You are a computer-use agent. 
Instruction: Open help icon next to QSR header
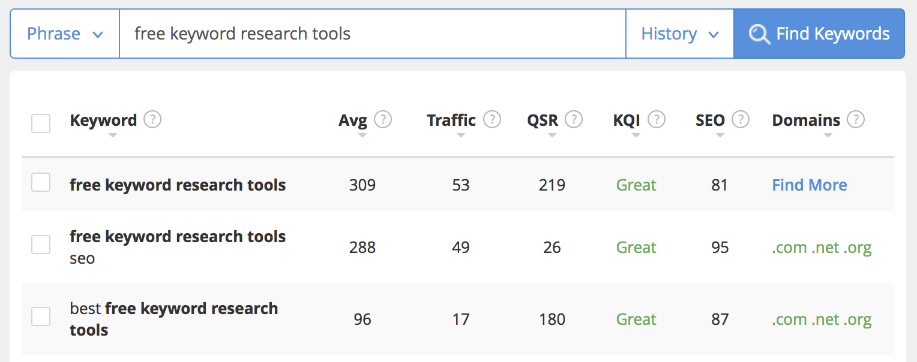click(574, 120)
